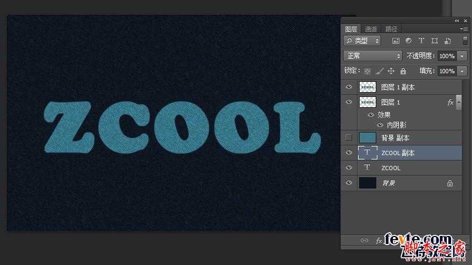This screenshot has height=265, width=472.
Task: Open the Layers panel flyout menu
Action: coord(464,29)
